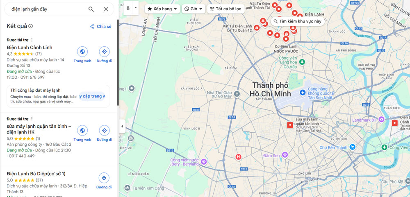Open sponsored options menu for Điện Lạnh Cảnh Linh
The image size is (410, 197).
coord(32,40)
